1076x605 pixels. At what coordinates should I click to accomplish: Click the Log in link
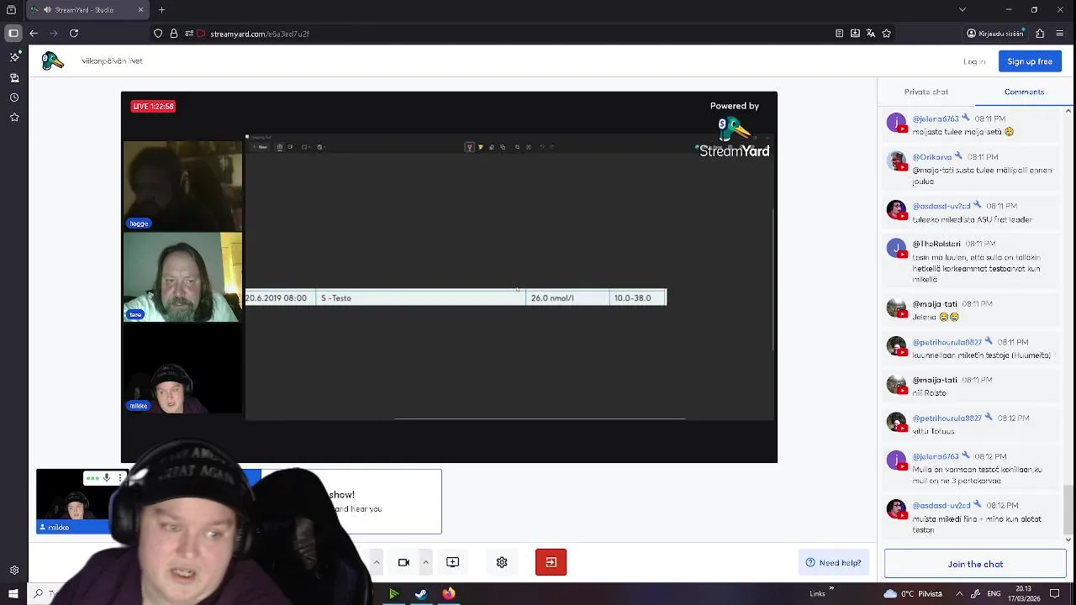pos(974,61)
